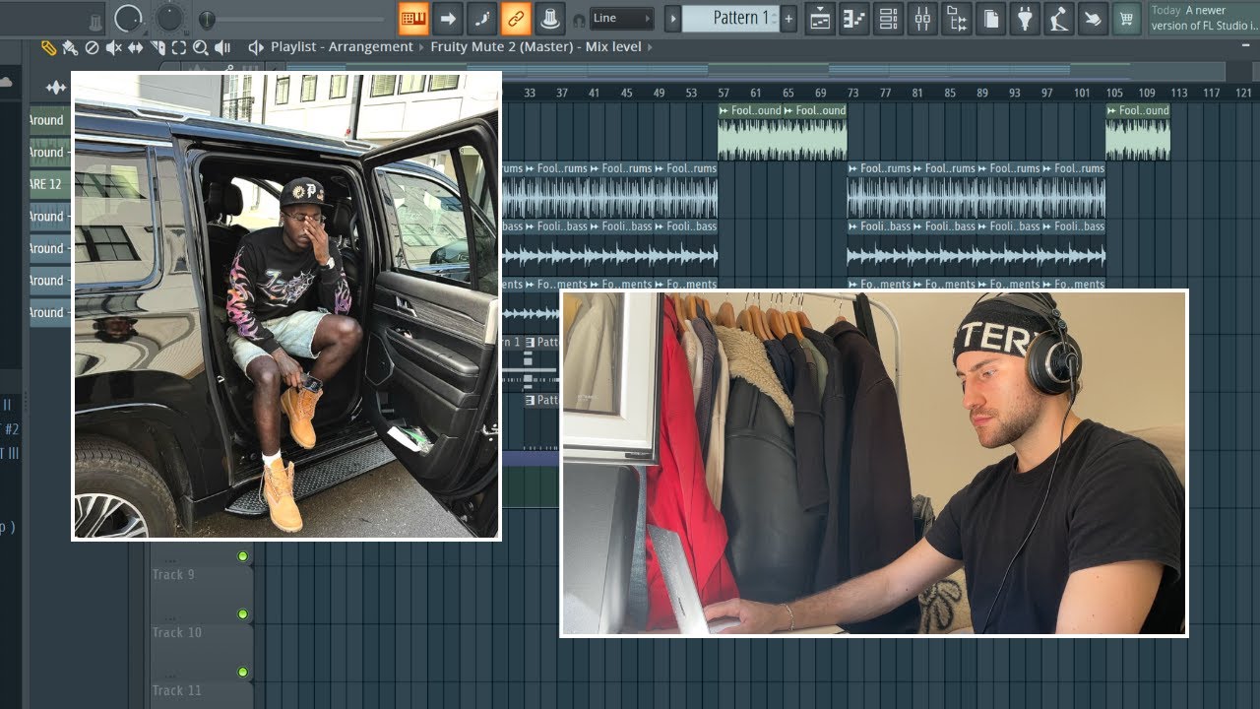1260x709 pixels.
Task: Toggle step editing mode button
Action: 481,18
